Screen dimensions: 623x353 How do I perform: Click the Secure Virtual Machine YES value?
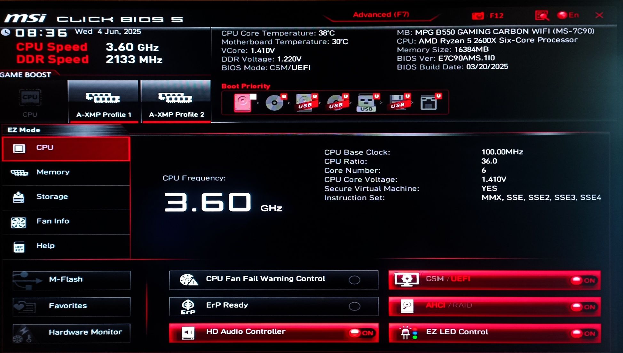click(489, 188)
